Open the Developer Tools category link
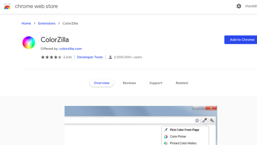This screenshot has height=145, width=257. [x=90, y=57]
